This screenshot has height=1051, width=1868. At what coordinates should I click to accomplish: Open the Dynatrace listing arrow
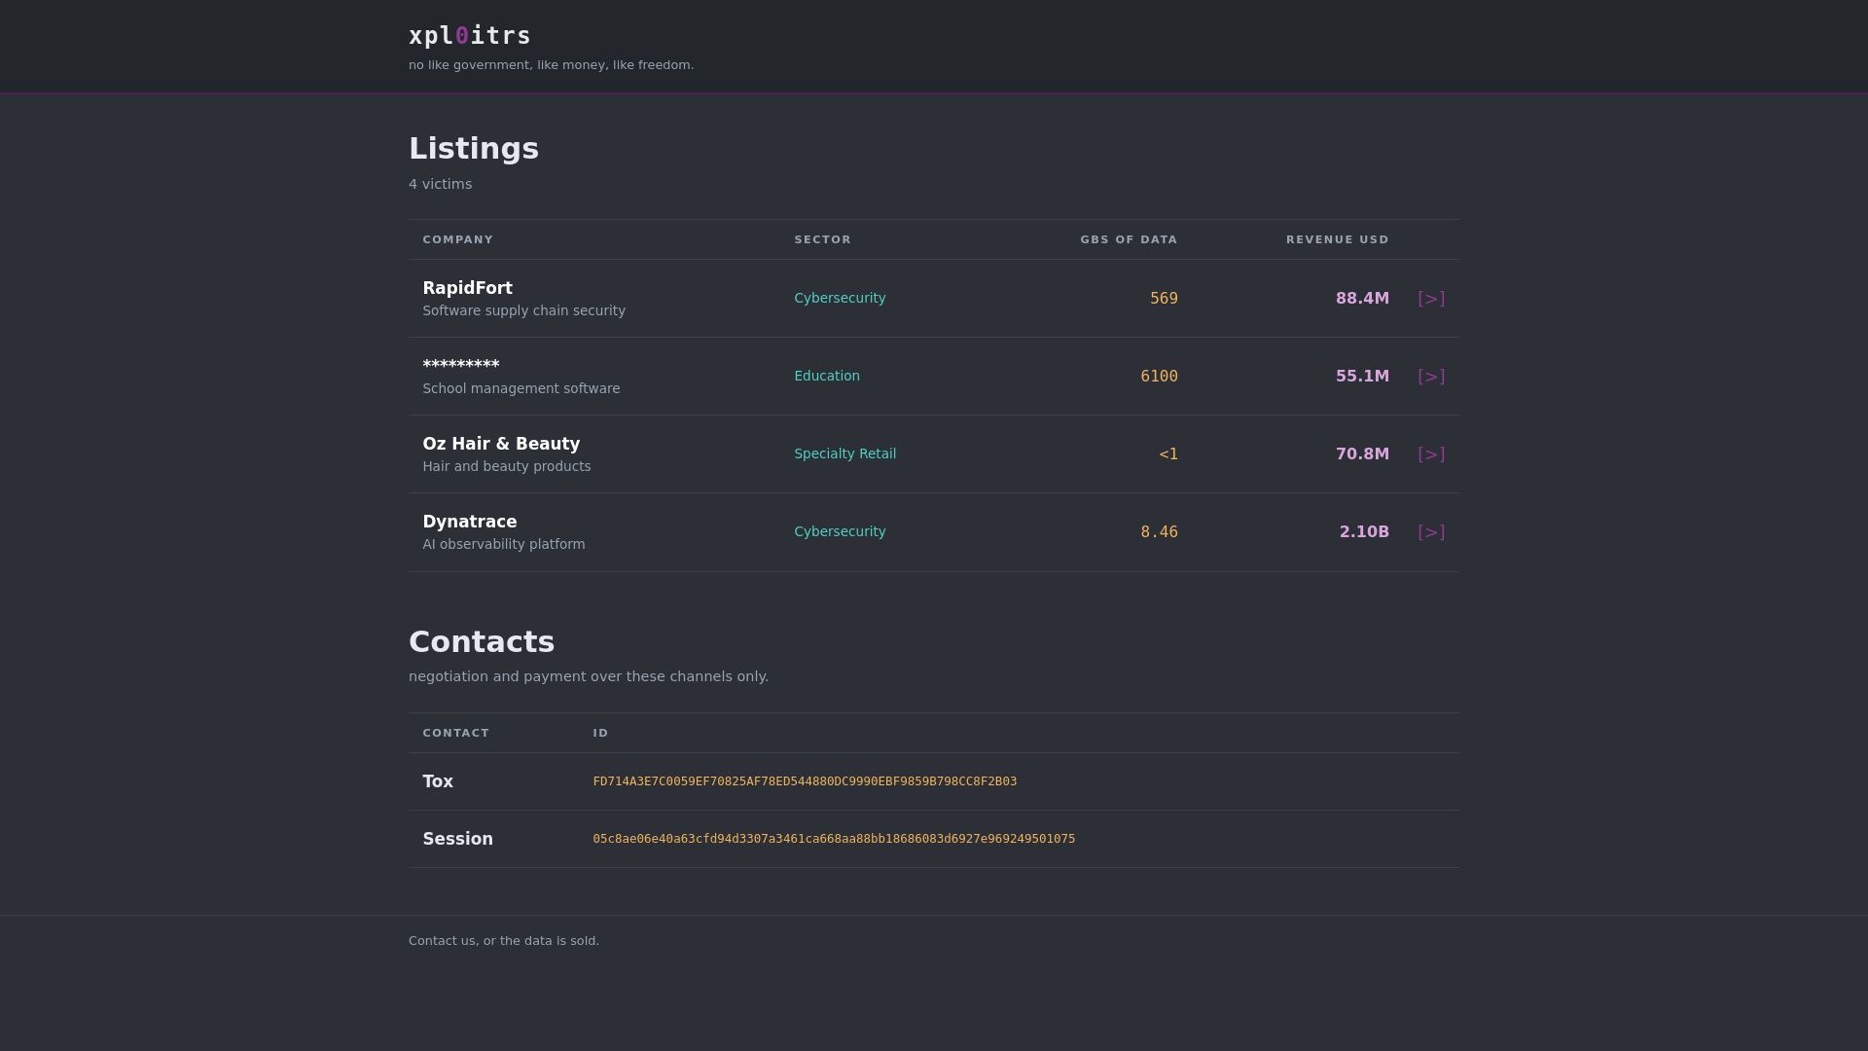point(1431,532)
